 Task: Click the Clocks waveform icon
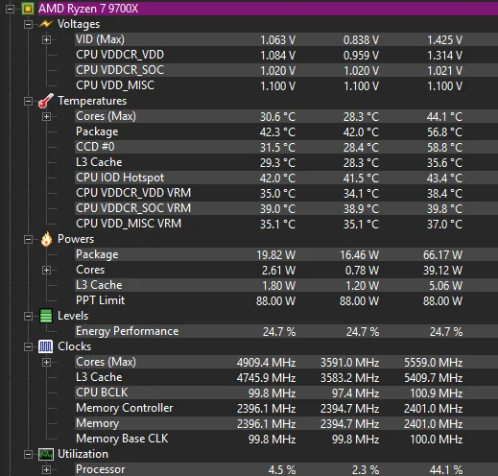pos(46,346)
